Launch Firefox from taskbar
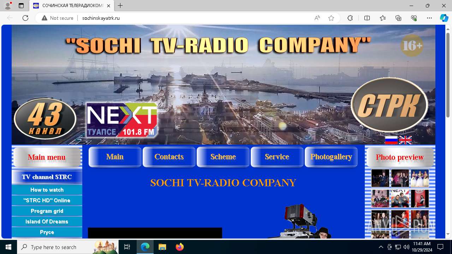 (179, 247)
